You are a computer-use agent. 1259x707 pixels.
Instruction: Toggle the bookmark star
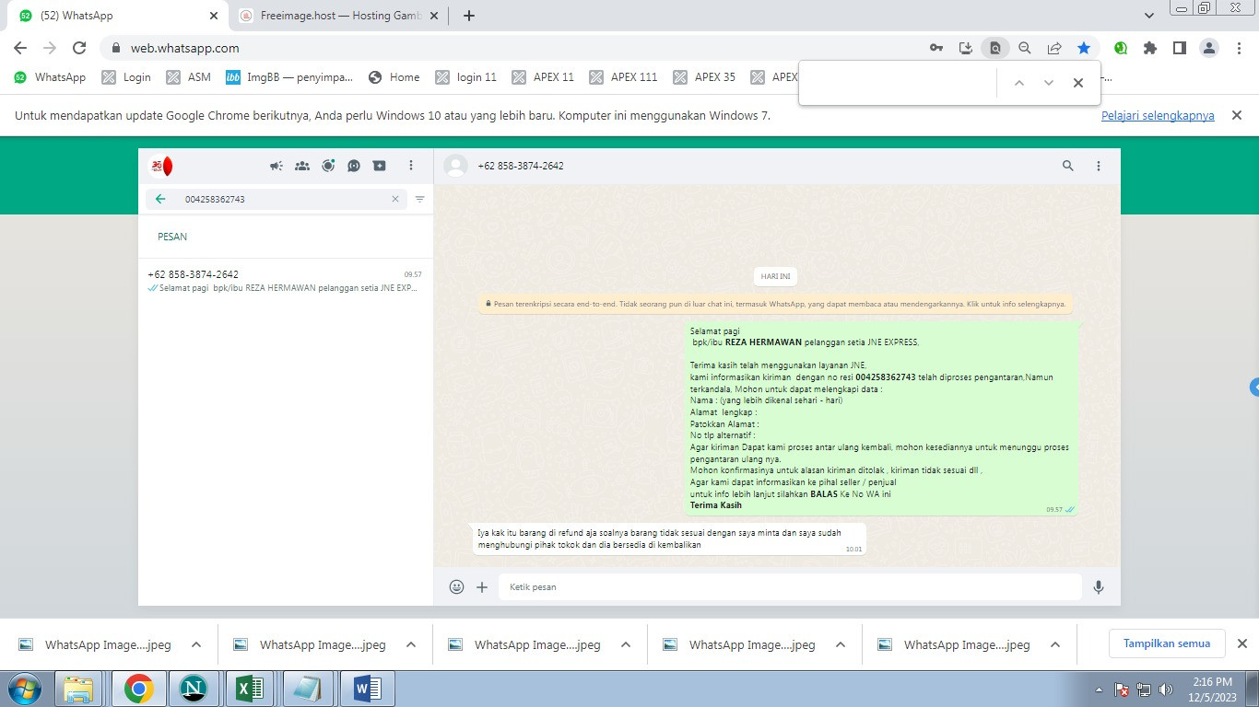click(x=1084, y=48)
